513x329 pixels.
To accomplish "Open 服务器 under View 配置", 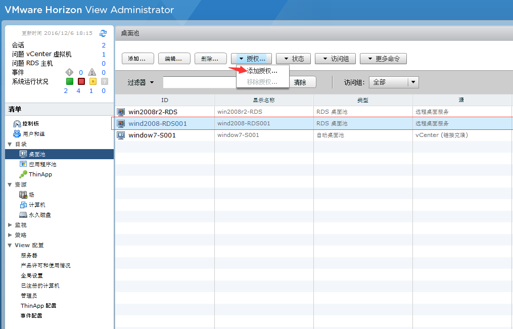I will pos(29,255).
